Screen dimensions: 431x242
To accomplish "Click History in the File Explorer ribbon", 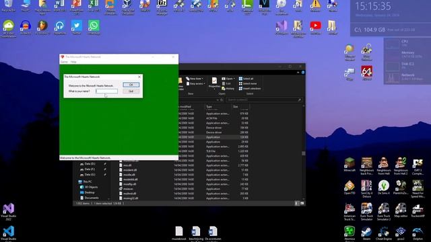I will (x=228, y=89).
